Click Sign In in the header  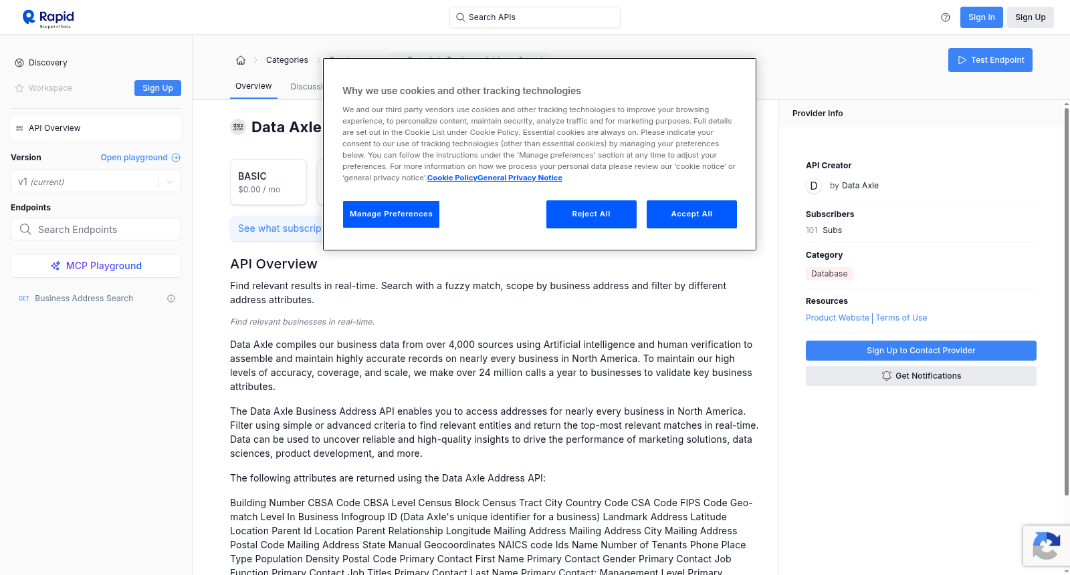click(x=981, y=17)
